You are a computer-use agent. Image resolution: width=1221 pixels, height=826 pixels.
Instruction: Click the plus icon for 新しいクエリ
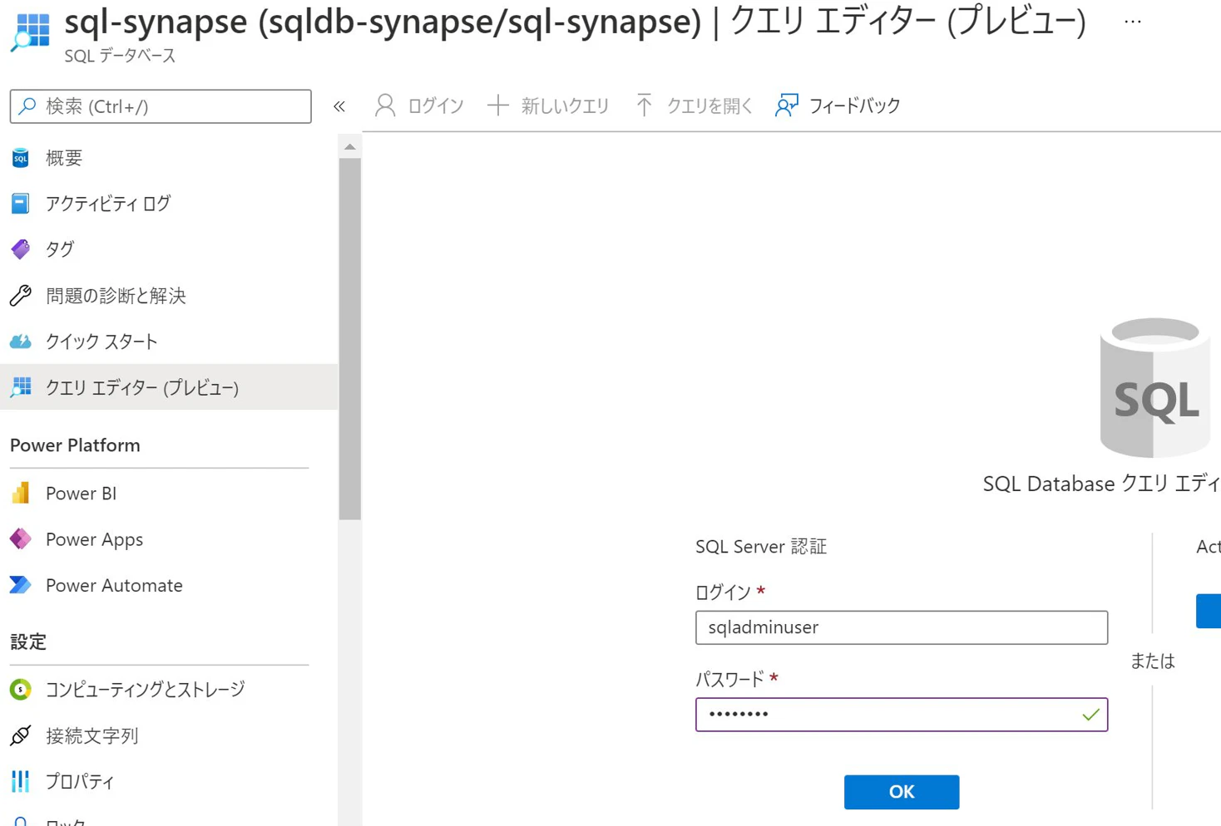(497, 106)
